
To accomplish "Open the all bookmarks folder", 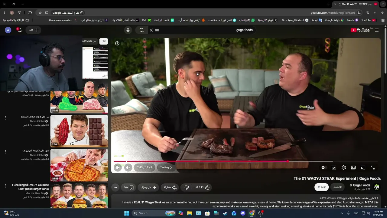I will pos(16,20).
